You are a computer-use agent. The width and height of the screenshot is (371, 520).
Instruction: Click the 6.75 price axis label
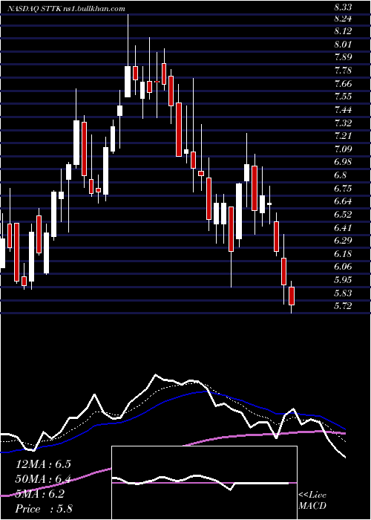pyautogui.click(x=343, y=189)
